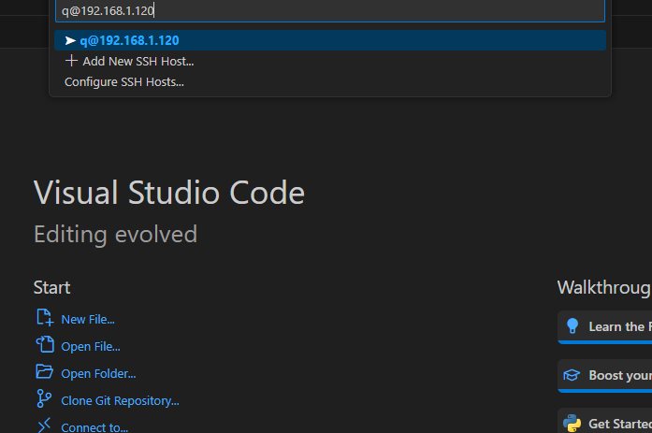Open the Open File... link

click(x=91, y=347)
